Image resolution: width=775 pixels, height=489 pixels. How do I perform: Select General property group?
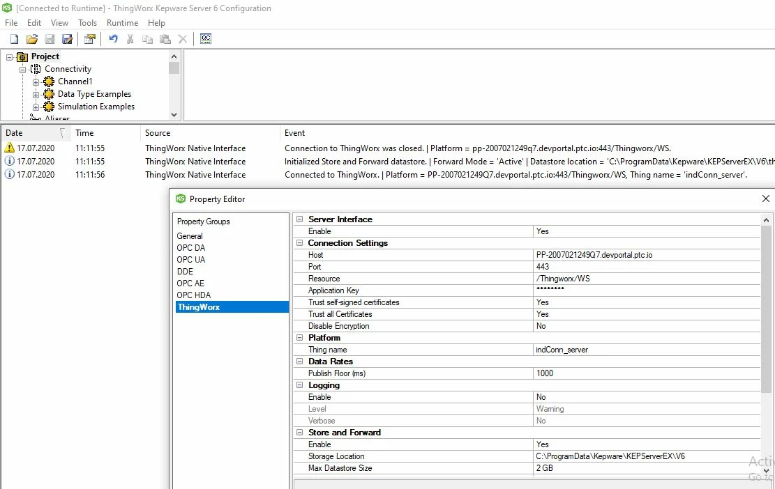coord(190,236)
